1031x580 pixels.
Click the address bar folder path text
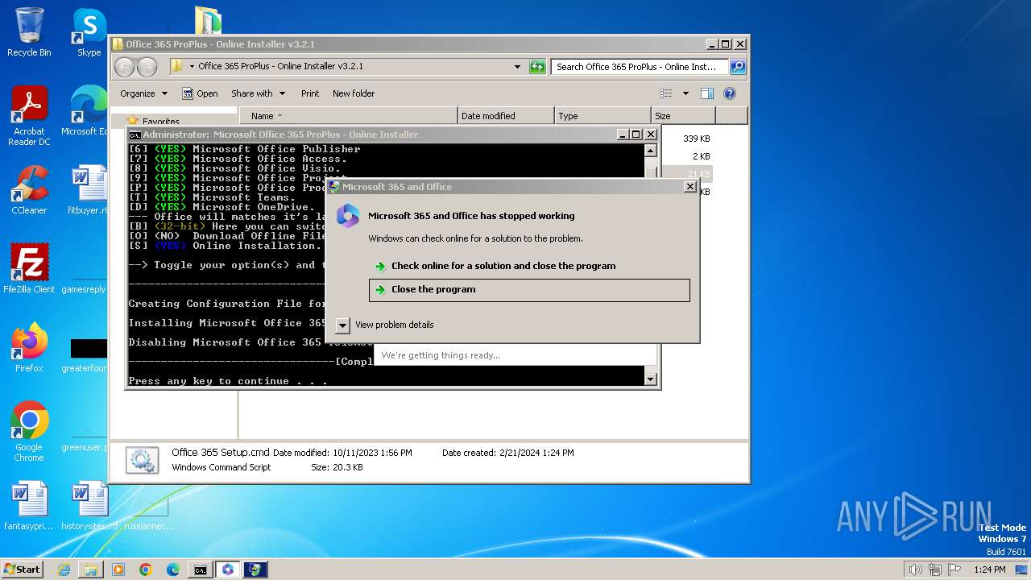point(280,67)
